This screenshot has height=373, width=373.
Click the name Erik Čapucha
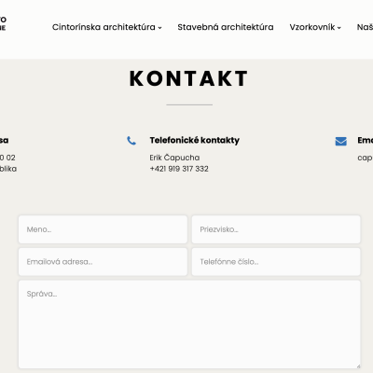point(174,158)
